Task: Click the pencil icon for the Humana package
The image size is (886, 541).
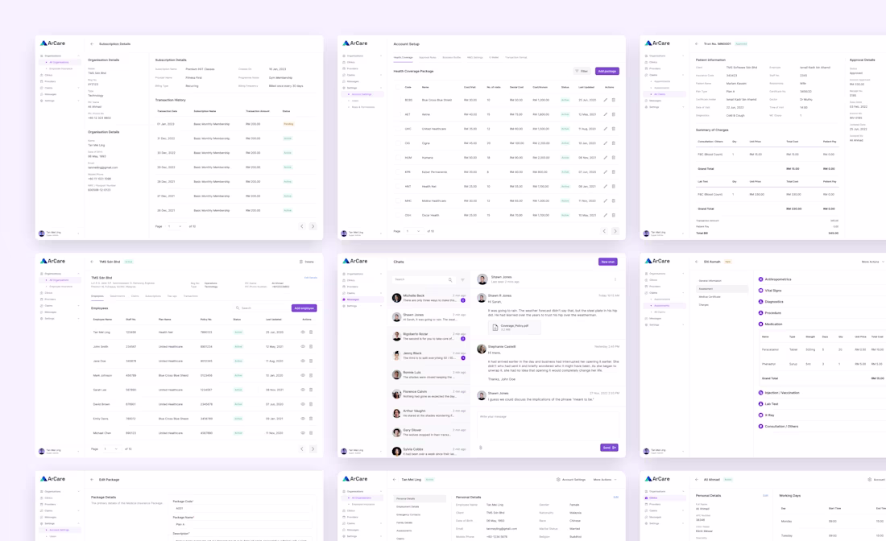Action: (605, 158)
